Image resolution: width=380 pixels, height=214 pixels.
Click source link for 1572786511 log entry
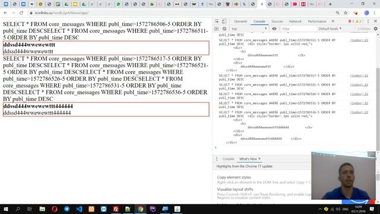tap(359, 40)
